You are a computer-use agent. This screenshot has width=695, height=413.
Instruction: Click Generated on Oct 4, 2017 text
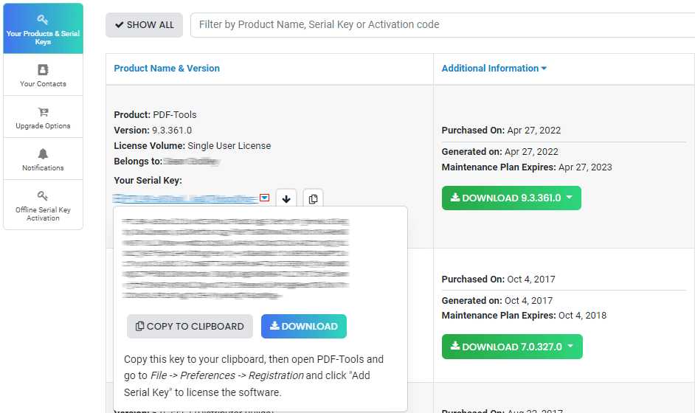click(x=497, y=300)
